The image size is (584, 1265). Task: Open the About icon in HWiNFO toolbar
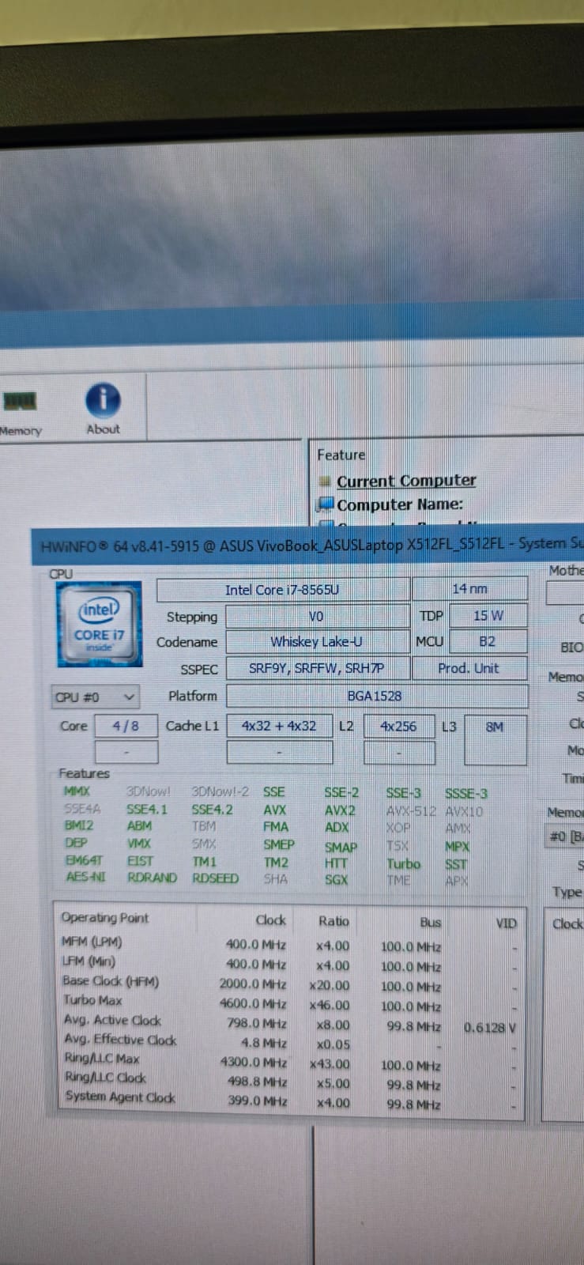(x=104, y=409)
